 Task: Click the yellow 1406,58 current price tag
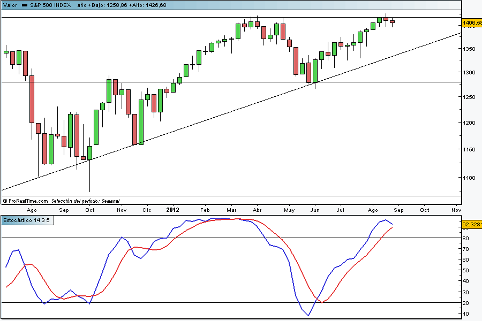point(471,23)
